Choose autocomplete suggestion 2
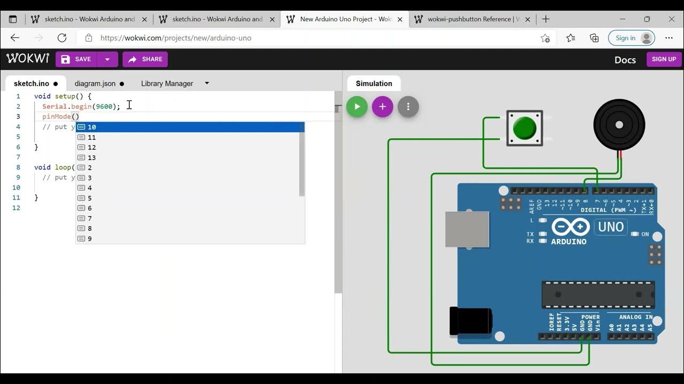The height and width of the screenshot is (384, 684). click(190, 167)
